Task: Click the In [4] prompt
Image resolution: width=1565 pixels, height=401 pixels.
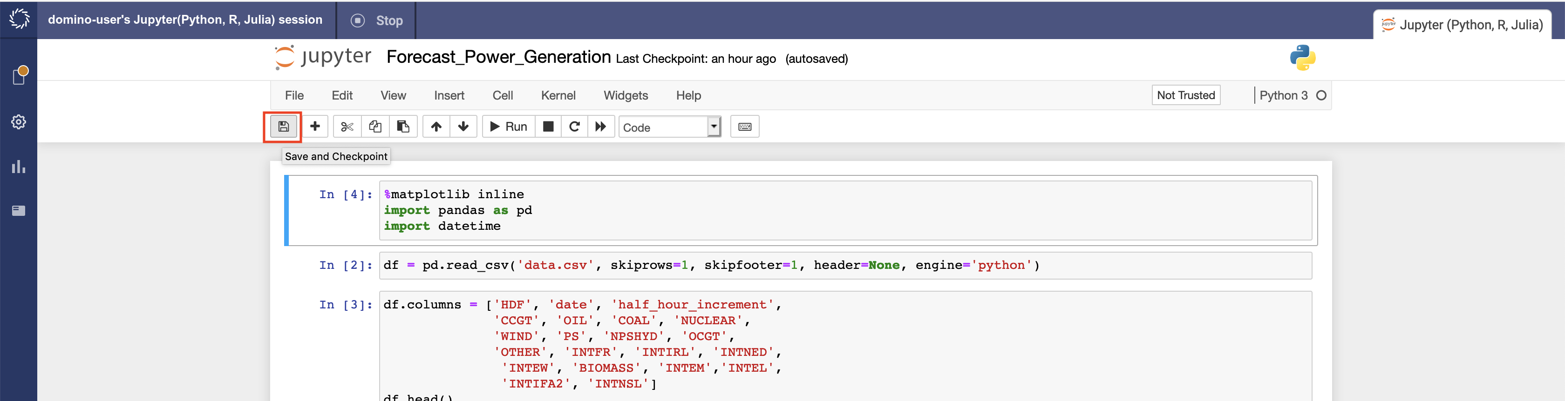Action: click(x=346, y=195)
